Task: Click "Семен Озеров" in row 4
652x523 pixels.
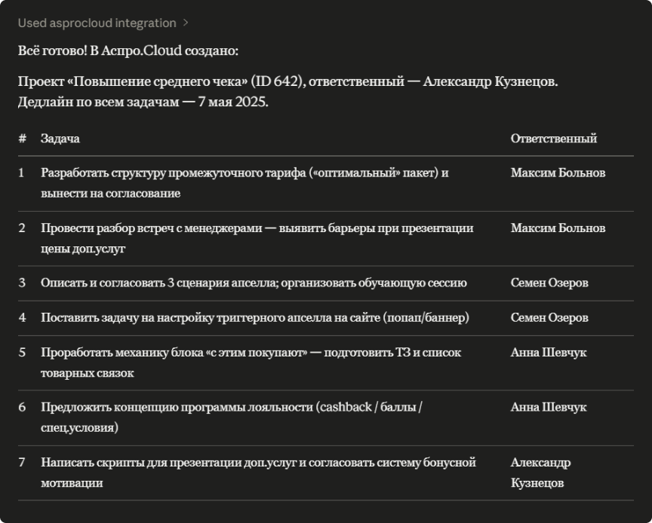Action: click(x=549, y=317)
